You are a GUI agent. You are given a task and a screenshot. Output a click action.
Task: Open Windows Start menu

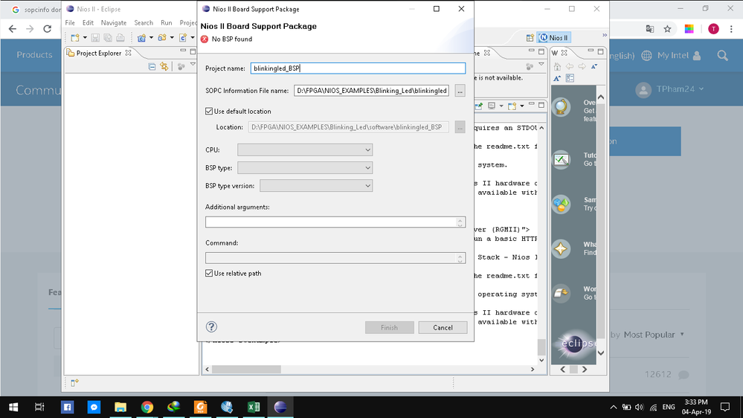point(13,407)
